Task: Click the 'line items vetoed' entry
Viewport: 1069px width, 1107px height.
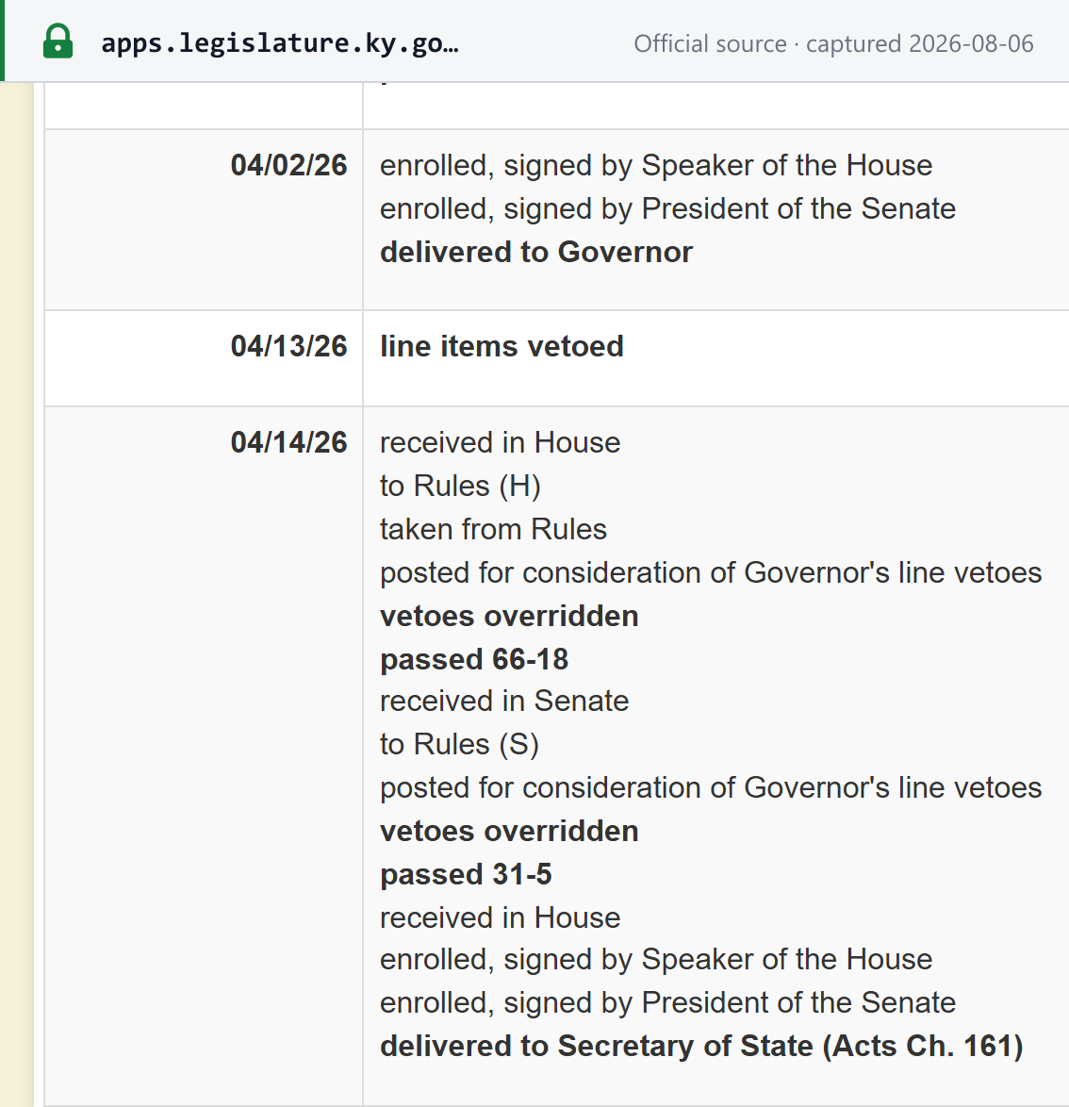Action: 502,347
